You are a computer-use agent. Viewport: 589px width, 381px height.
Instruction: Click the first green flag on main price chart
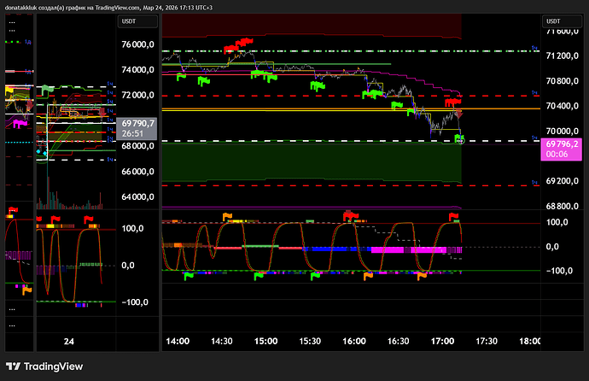tap(182, 76)
